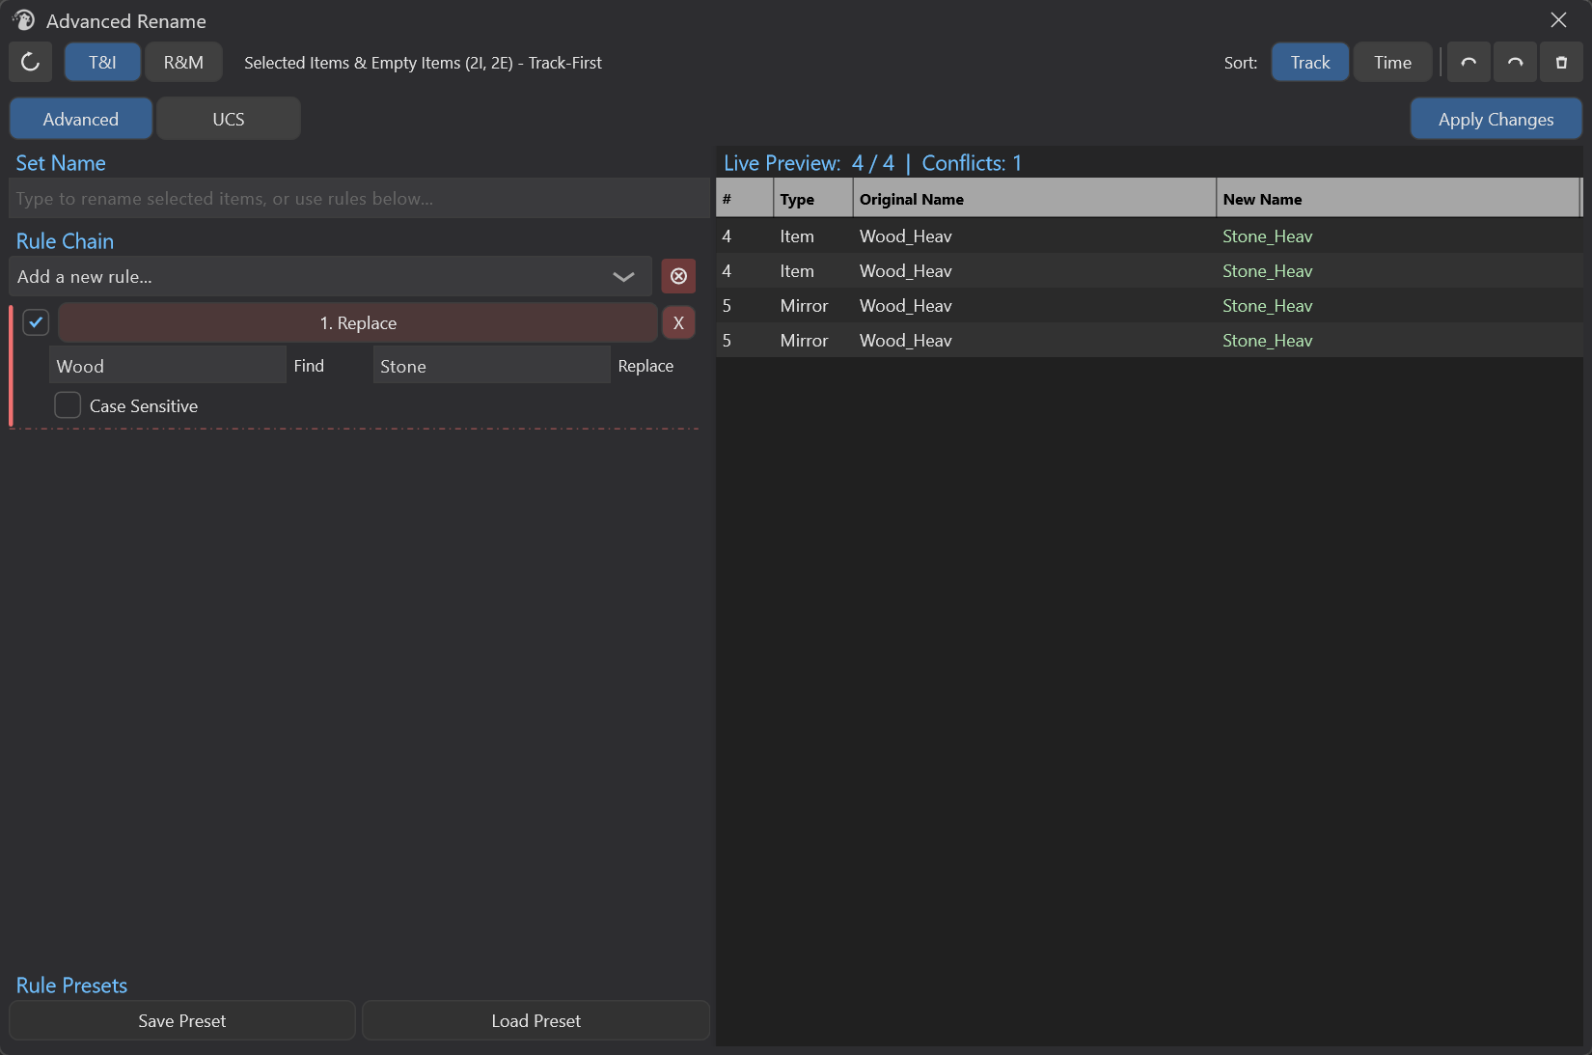
Task: Toggle the T&I mode button
Action: (x=102, y=63)
